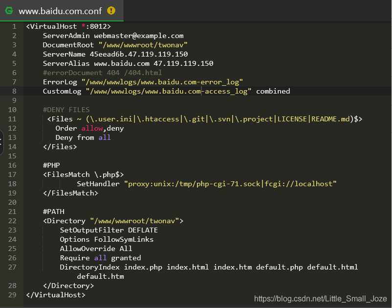Click Order allow,deny directive
Viewport: 392px width, 308px height.
pyautogui.click(x=89, y=128)
